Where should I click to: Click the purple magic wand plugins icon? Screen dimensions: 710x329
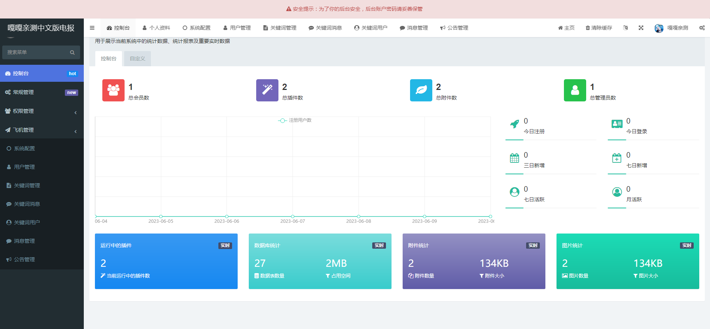pos(267,90)
